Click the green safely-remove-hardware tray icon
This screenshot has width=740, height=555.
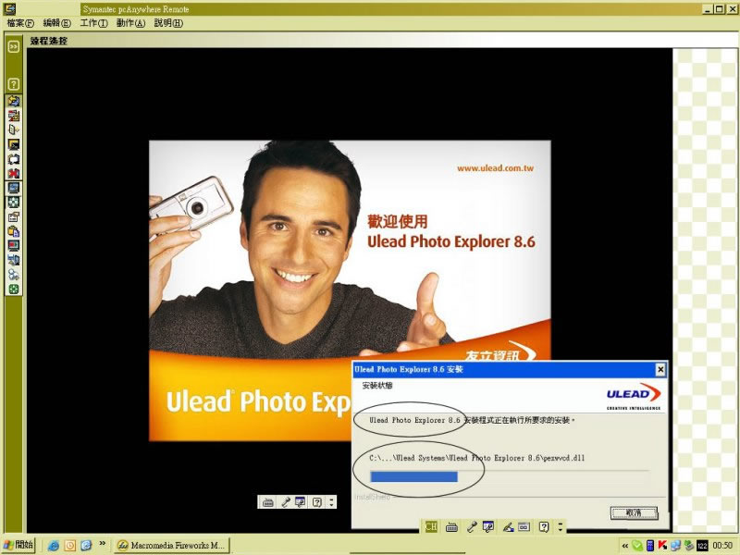coord(688,546)
